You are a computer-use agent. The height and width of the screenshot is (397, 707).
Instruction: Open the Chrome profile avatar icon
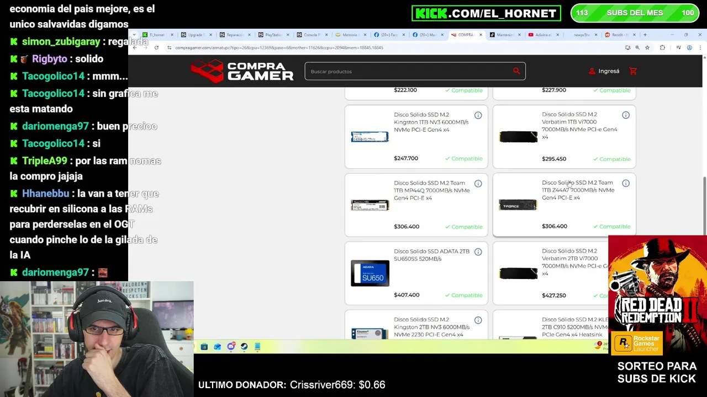689,47
